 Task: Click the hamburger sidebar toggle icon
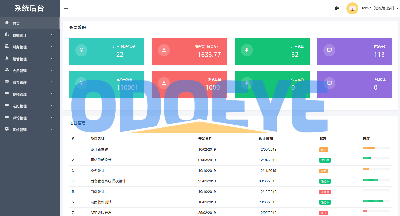pos(67,8)
